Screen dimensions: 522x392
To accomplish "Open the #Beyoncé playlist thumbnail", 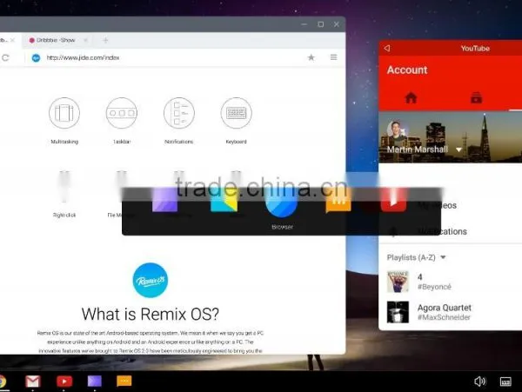I will 398,282.
